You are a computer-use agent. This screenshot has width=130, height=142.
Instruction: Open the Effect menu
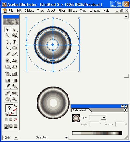(x=72, y=11)
